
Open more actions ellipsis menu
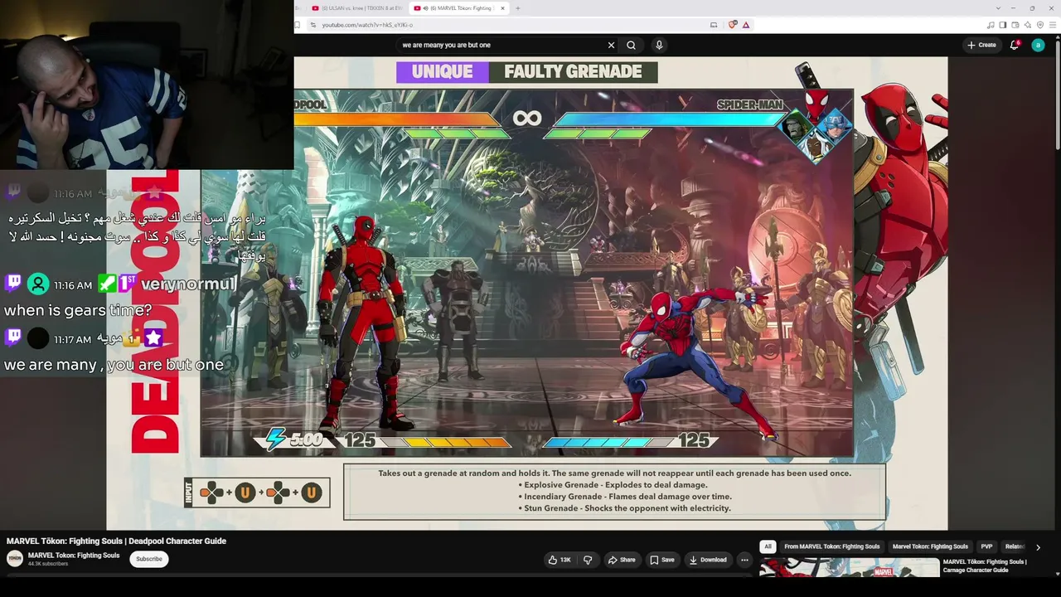click(744, 560)
